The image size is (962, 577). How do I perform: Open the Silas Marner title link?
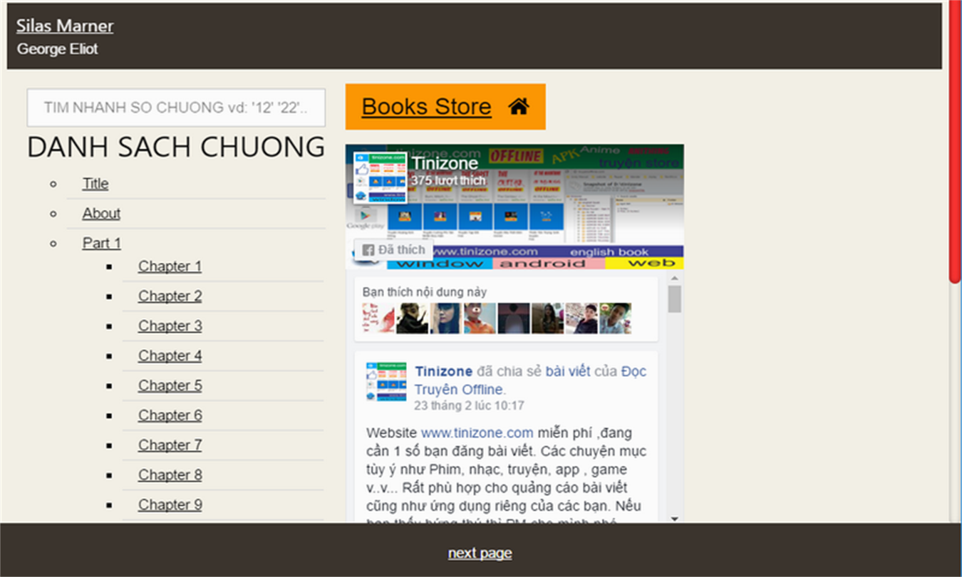tap(65, 26)
